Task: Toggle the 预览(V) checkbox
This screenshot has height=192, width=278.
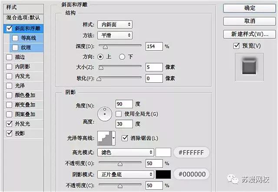Action: tap(236, 46)
